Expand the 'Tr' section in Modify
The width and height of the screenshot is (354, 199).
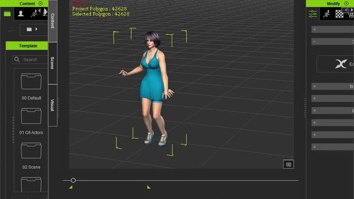click(x=332, y=86)
